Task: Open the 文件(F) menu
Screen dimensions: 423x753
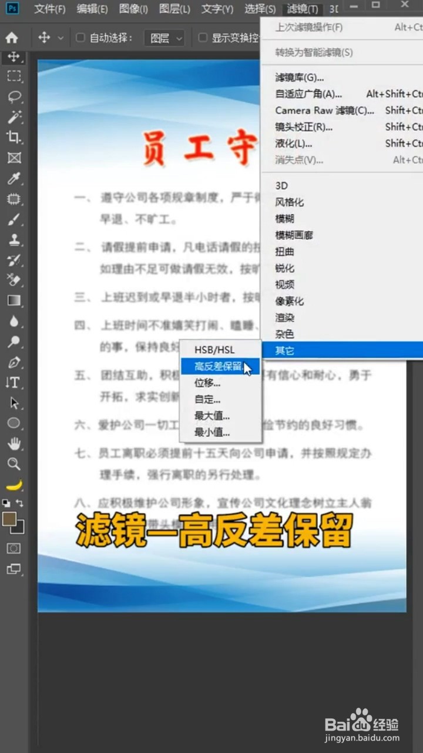Action: [50, 9]
